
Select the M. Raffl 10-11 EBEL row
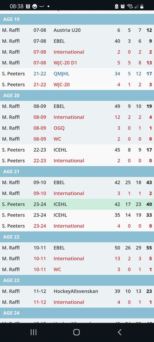pyautogui.click(x=77, y=248)
